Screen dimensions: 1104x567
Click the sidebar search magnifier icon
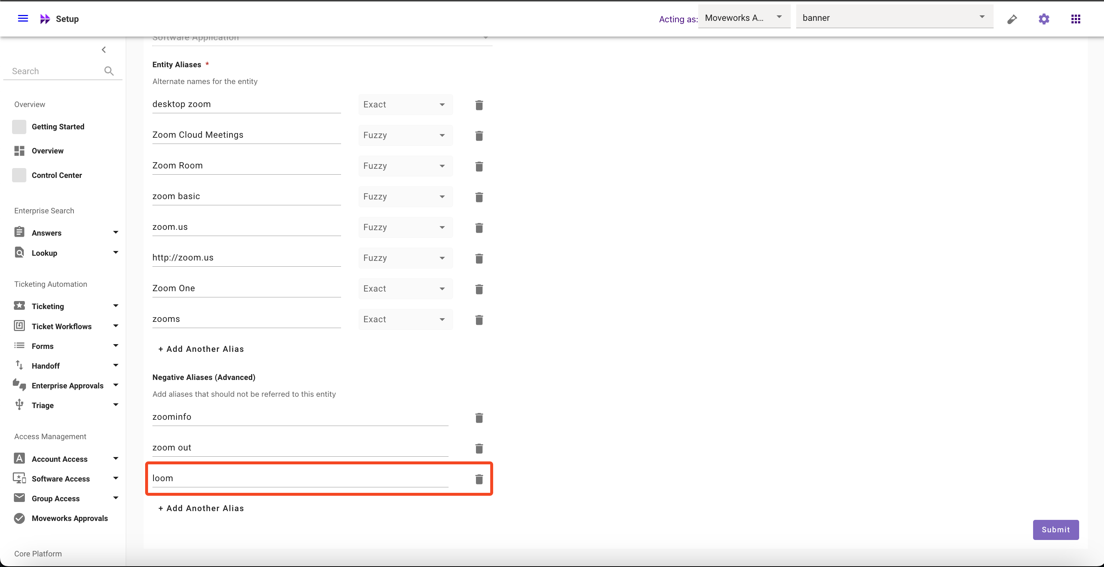pyautogui.click(x=109, y=71)
